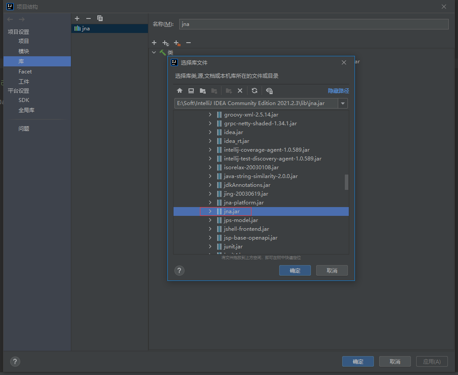Copy the selected jna library
The width and height of the screenshot is (458, 375).
click(100, 18)
